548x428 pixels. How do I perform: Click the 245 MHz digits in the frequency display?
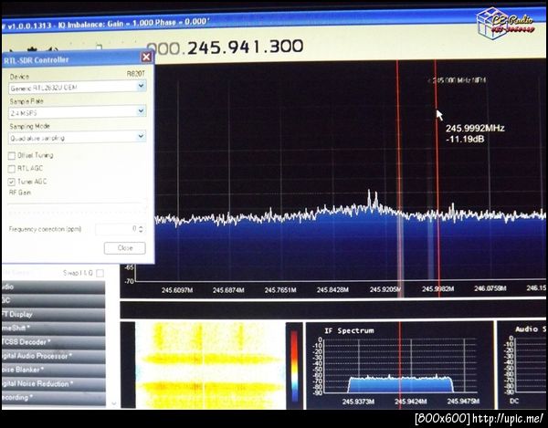coord(205,47)
